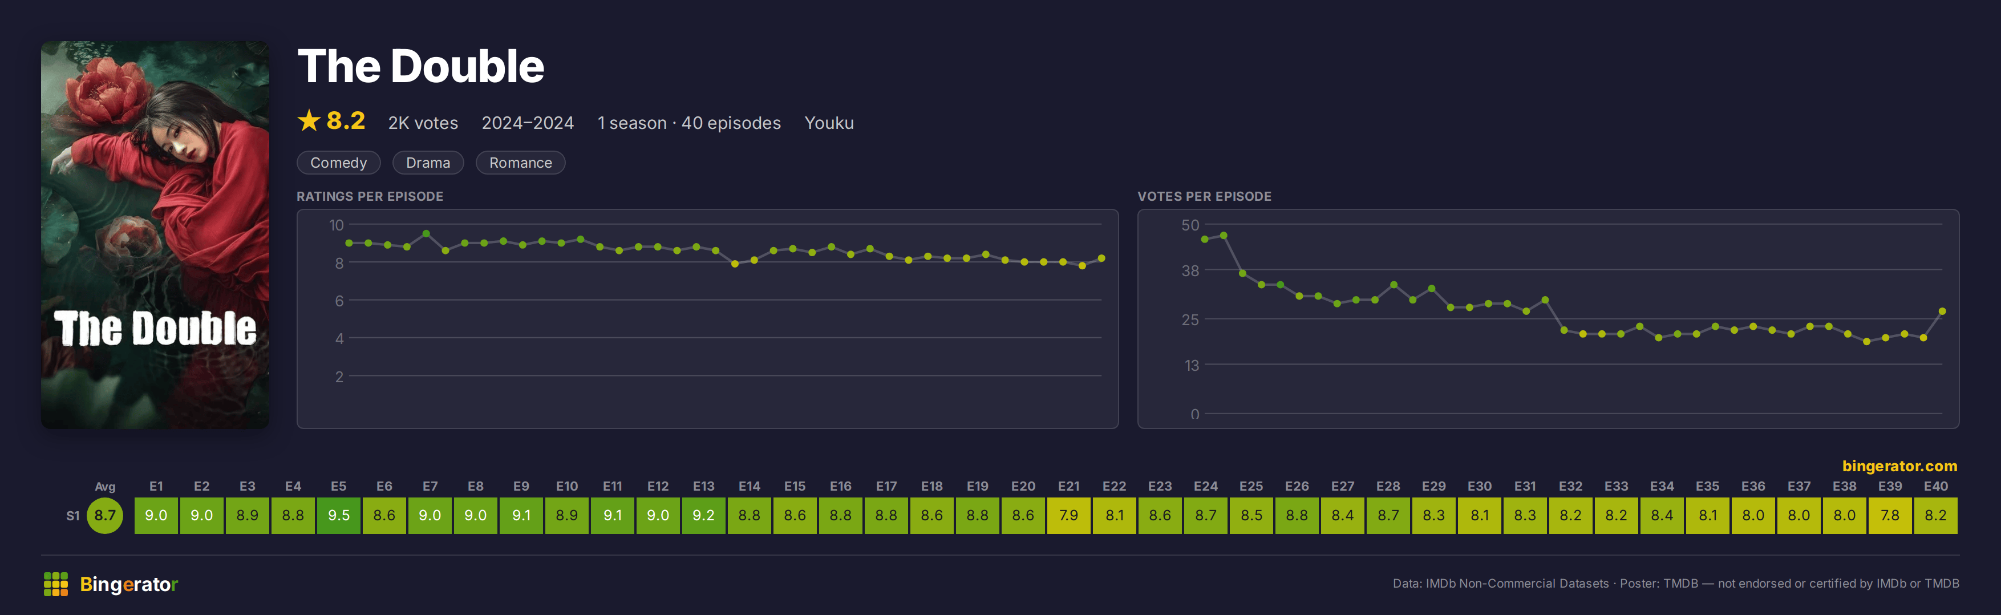
Task: Click the E27 column header
Action: pos(1342,486)
